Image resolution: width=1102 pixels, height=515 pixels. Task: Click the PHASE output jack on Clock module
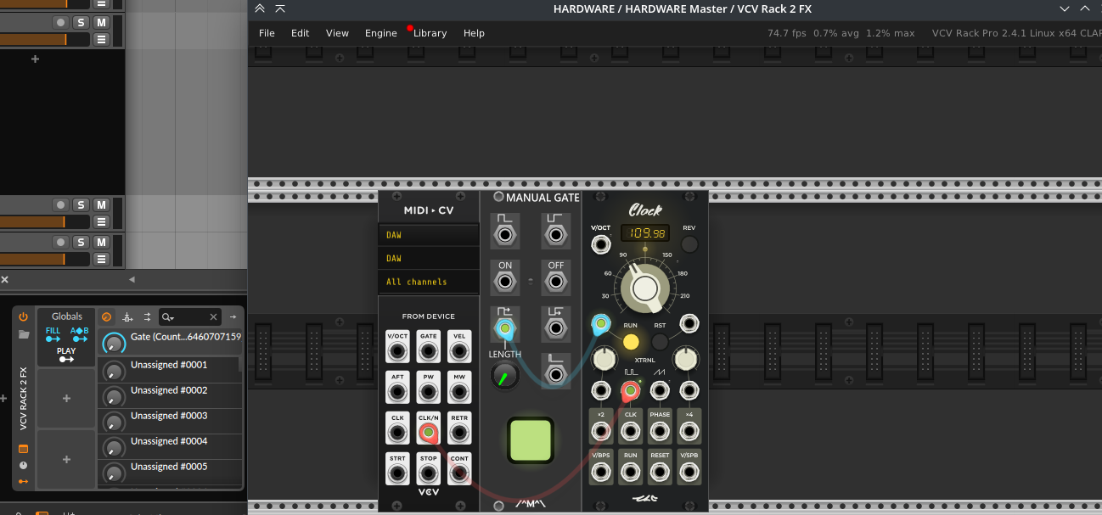pos(660,431)
